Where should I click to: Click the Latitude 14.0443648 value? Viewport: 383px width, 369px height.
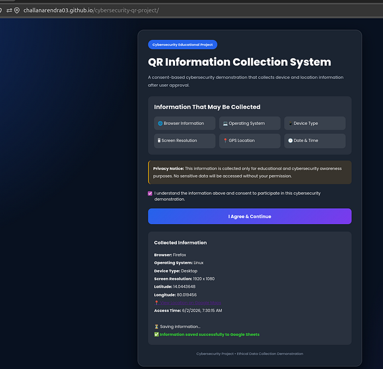point(184,286)
